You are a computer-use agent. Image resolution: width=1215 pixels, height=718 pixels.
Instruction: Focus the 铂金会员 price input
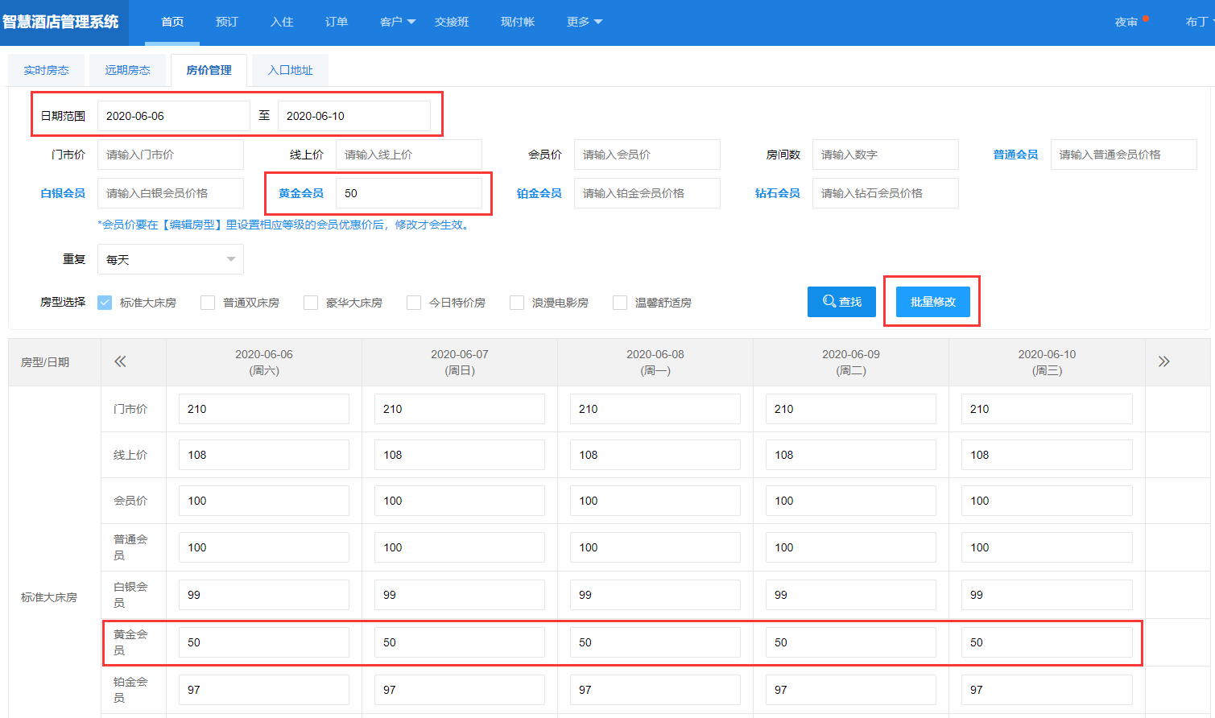(647, 193)
